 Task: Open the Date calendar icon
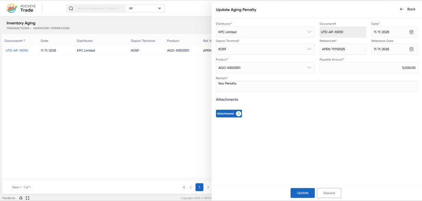pyautogui.click(x=411, y=32)
